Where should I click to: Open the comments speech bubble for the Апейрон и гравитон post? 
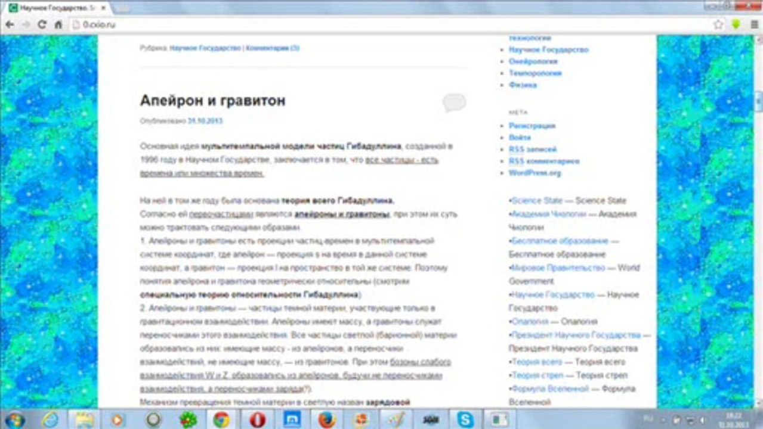coord(454,102)
